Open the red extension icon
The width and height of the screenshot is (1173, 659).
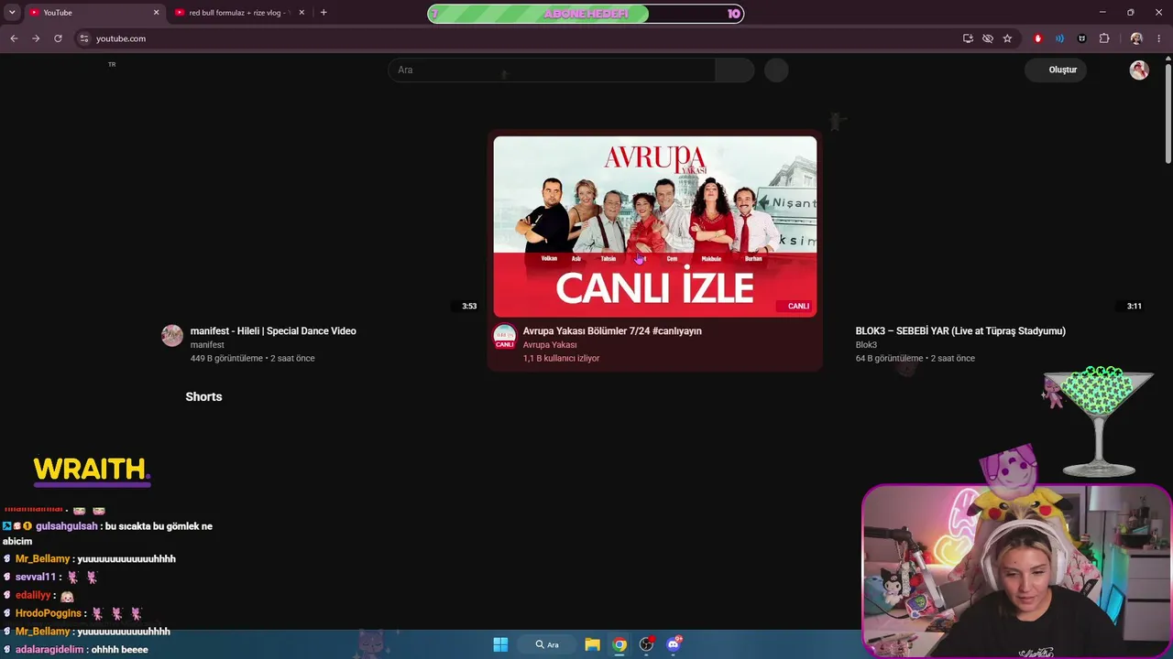[x=1038, y=38]
